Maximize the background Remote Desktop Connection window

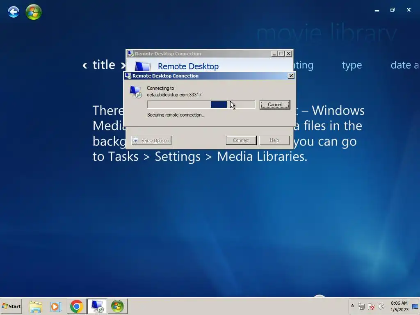[x=281, y=54]
